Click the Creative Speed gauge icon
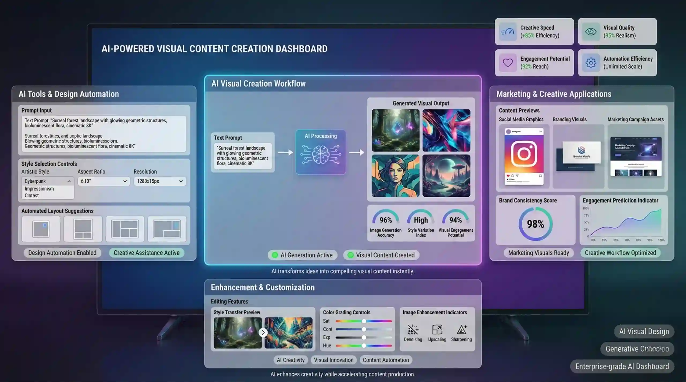This screenshot has width=686, height=382. pyautogui.click(x=508, y=32)
